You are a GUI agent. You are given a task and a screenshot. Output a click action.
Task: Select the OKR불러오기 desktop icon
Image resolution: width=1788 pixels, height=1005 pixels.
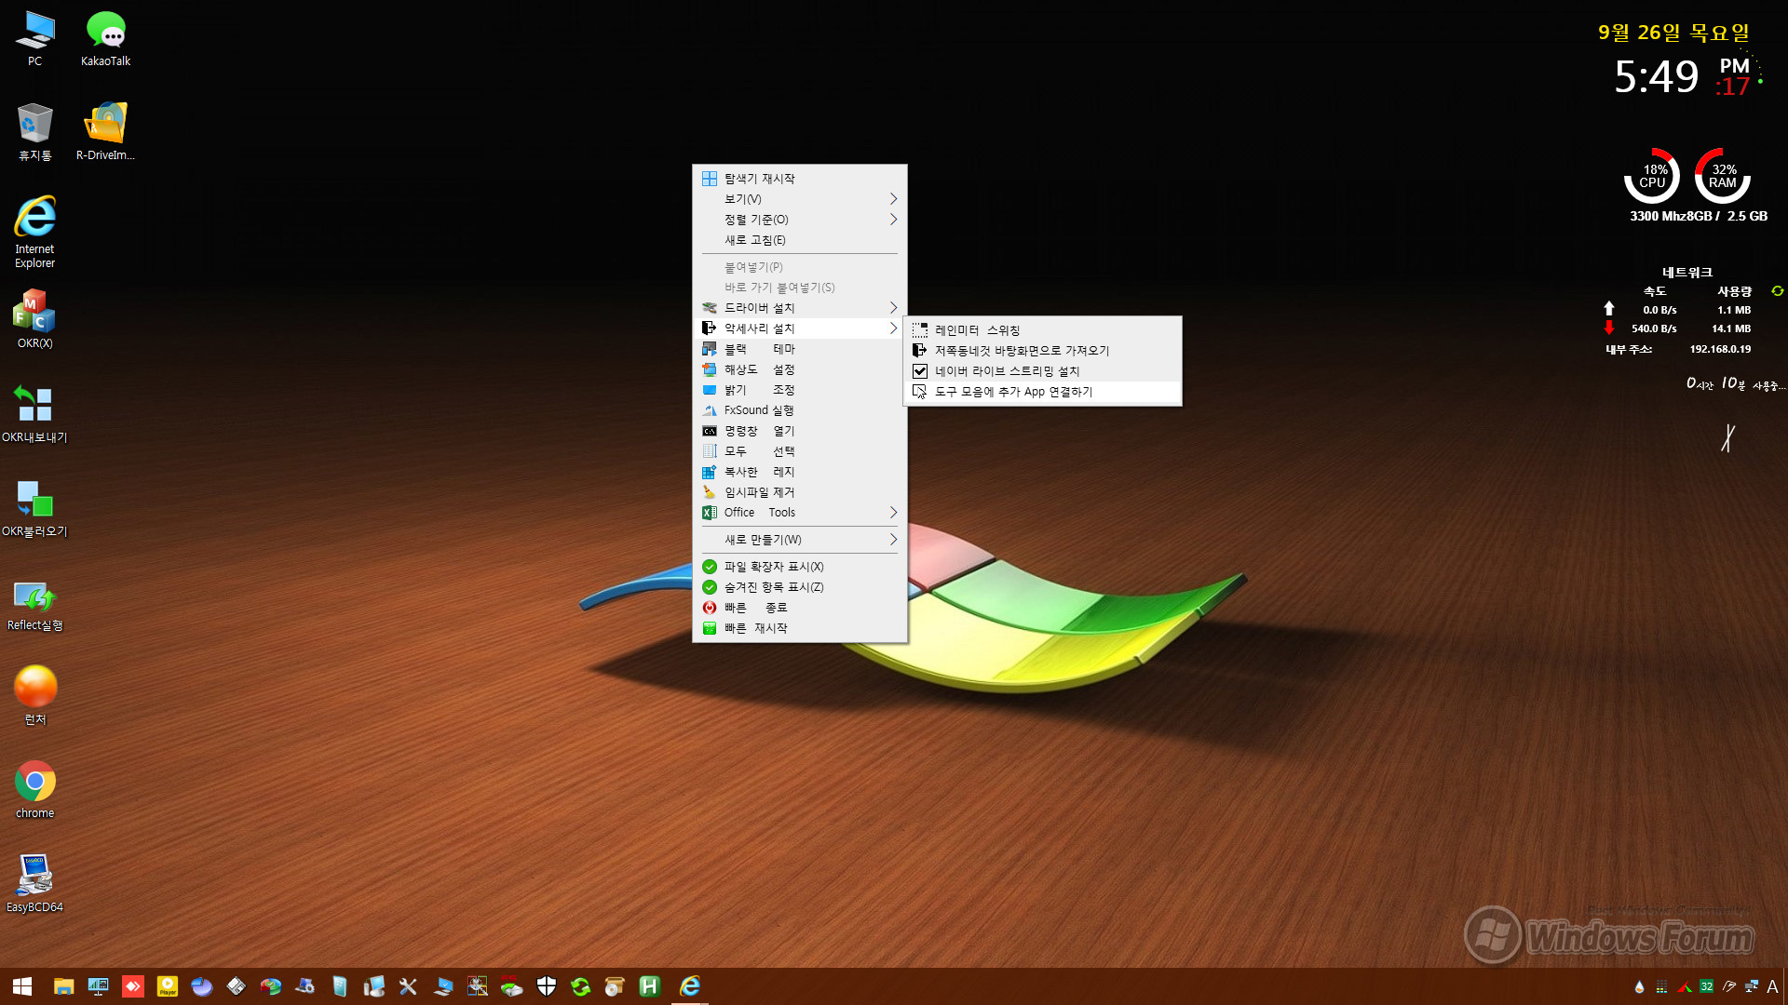pos(34,508)
